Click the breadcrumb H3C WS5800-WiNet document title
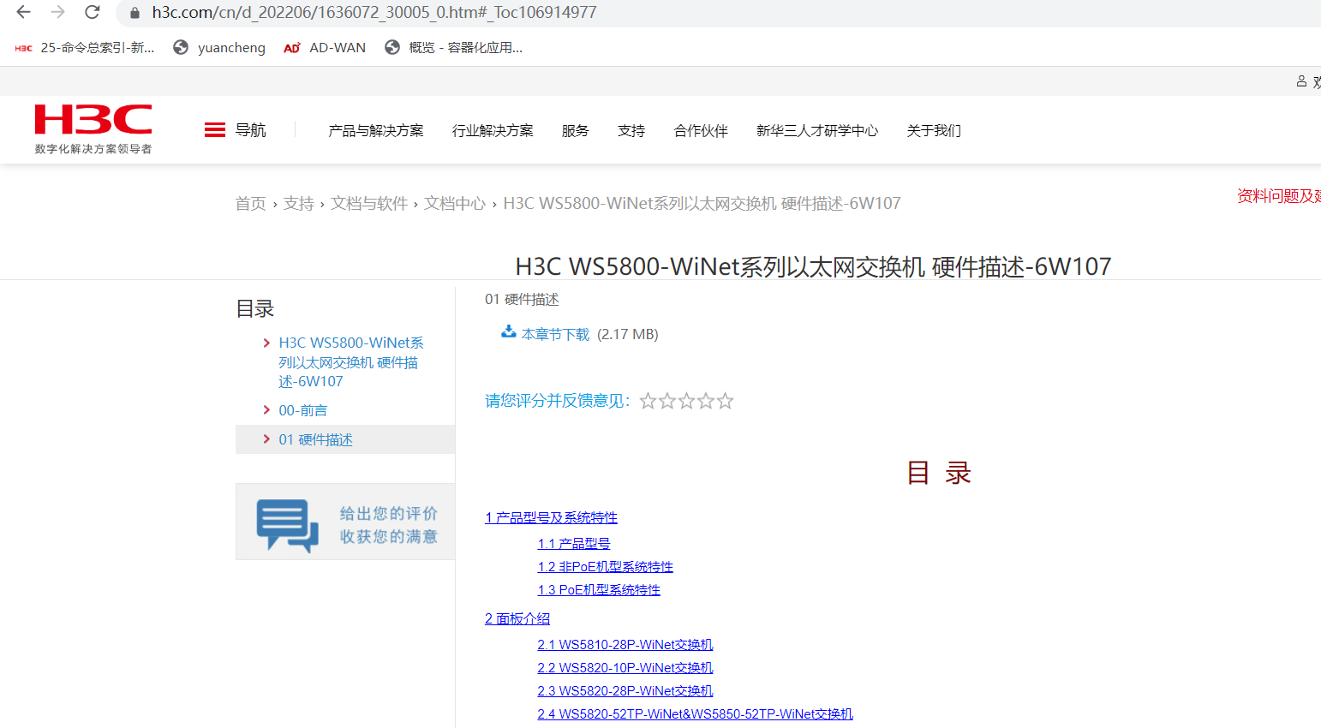 coord(702,204)
